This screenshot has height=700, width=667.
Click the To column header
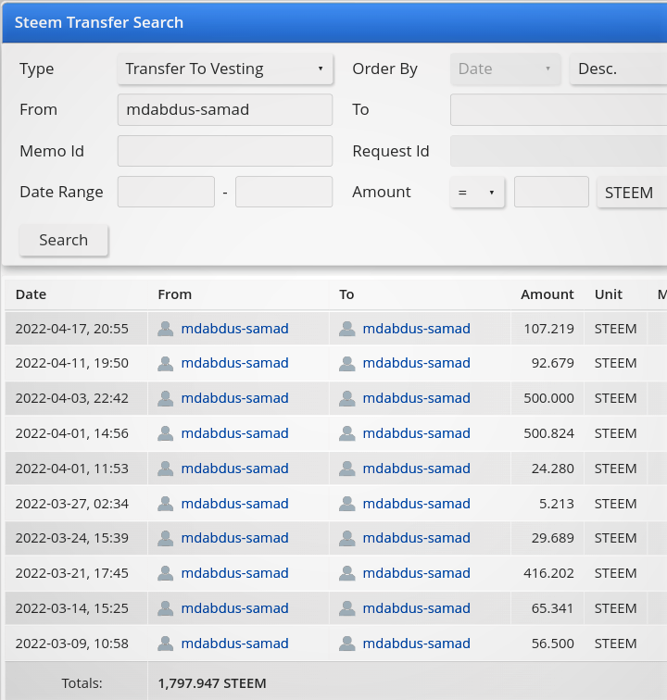pyautogui.click(x=346, y=294)
